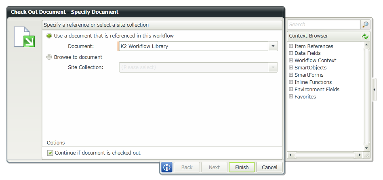Select 'Use a document referenced in workflow'

[50, 36]
